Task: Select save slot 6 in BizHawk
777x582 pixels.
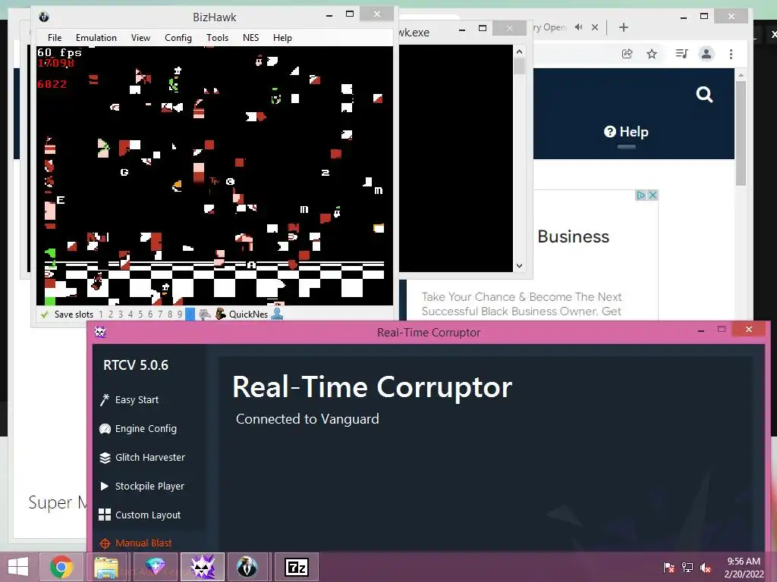Action: tap(150, 314)
